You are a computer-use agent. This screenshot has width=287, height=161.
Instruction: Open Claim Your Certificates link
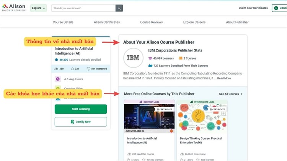pyautogui.click(x=253, y=8)
